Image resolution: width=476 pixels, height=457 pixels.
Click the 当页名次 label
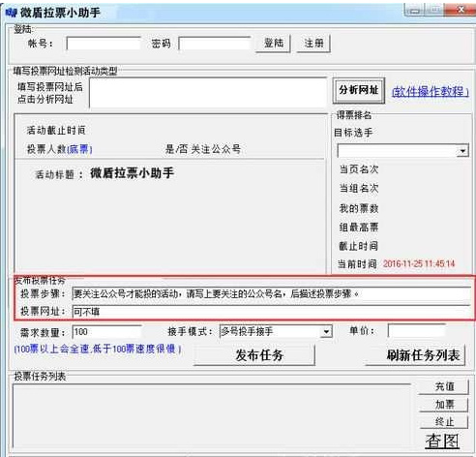pos(358,169)
